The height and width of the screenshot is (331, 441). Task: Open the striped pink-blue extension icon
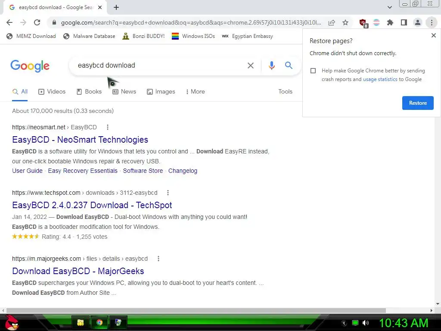(x=376, y=22)
